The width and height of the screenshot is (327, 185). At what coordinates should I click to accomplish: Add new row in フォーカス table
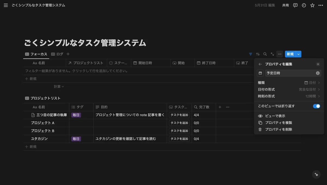(31, 79)
